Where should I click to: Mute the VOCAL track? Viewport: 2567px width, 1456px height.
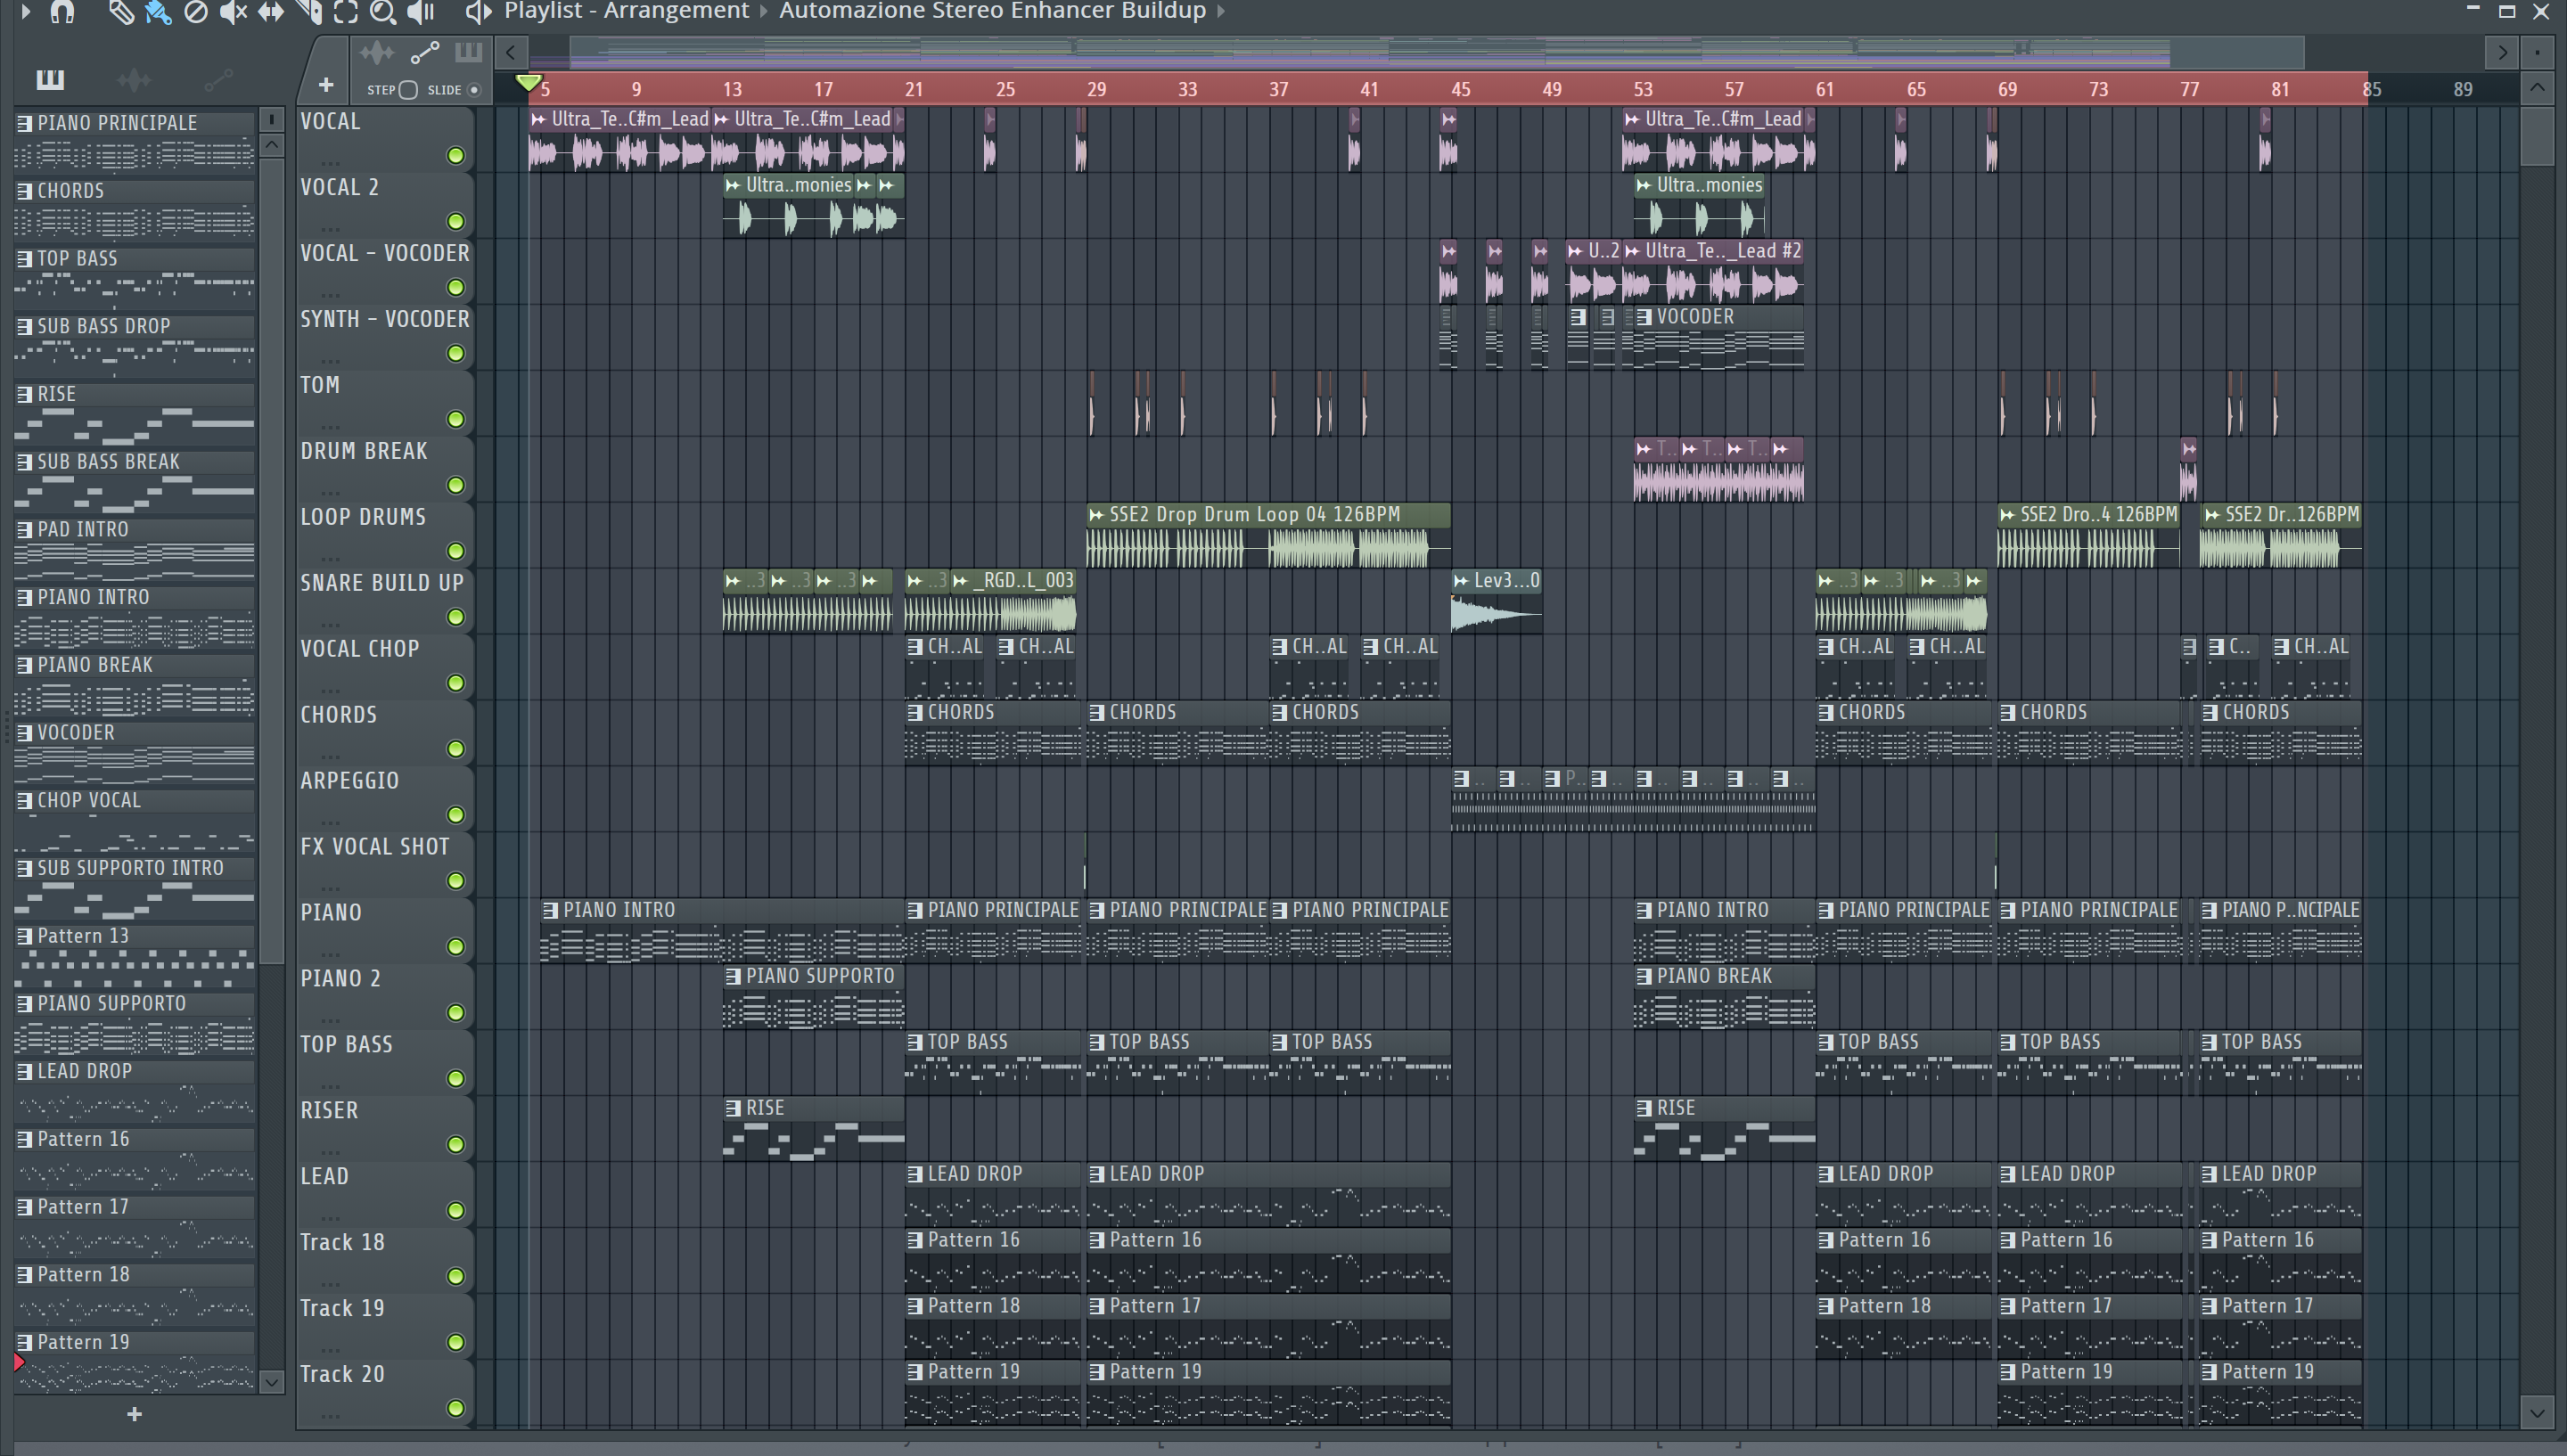pos(456,155)
